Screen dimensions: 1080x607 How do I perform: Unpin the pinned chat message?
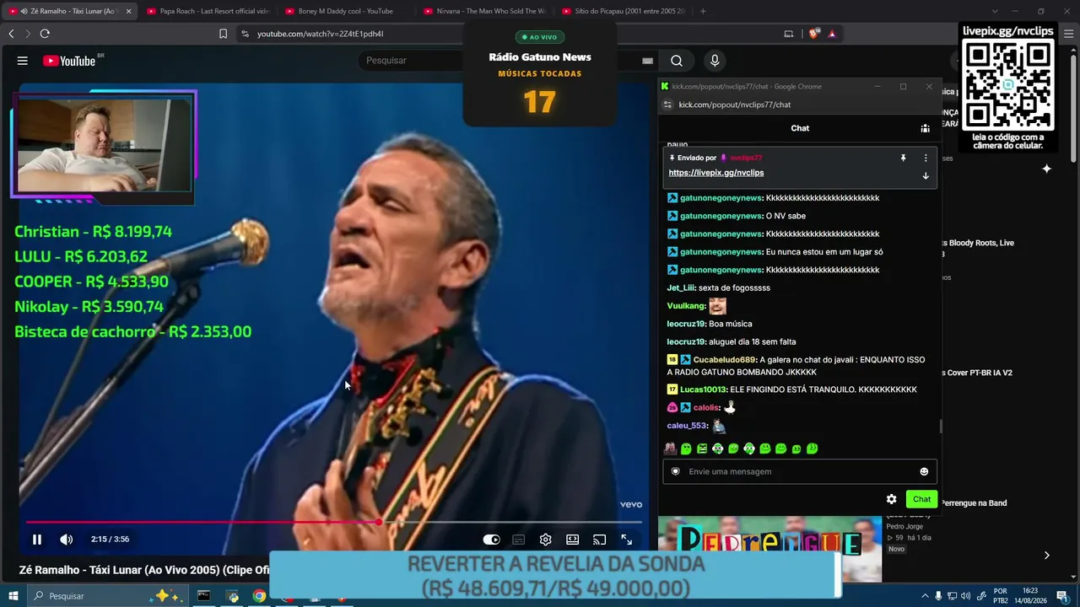tap(903, 158)
